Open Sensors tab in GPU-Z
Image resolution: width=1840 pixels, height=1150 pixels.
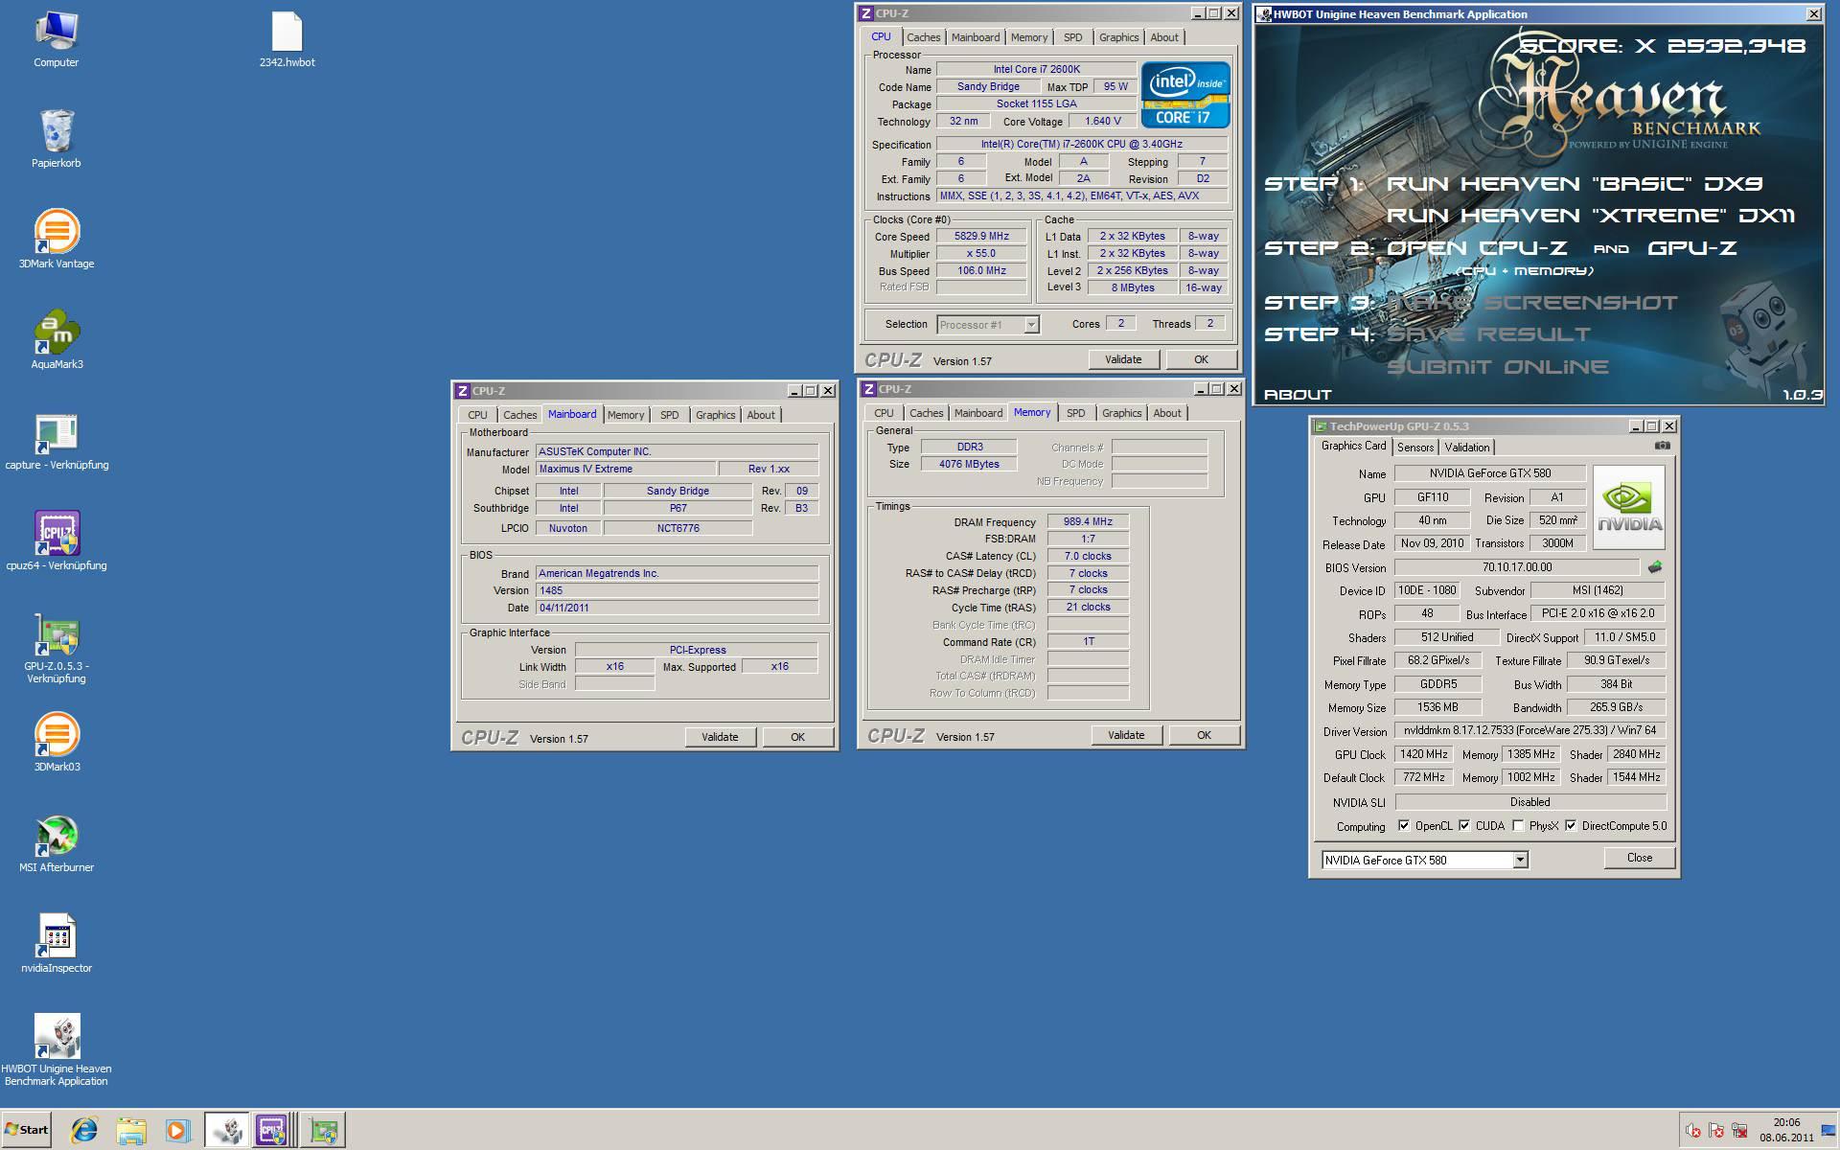point(1415,448)
